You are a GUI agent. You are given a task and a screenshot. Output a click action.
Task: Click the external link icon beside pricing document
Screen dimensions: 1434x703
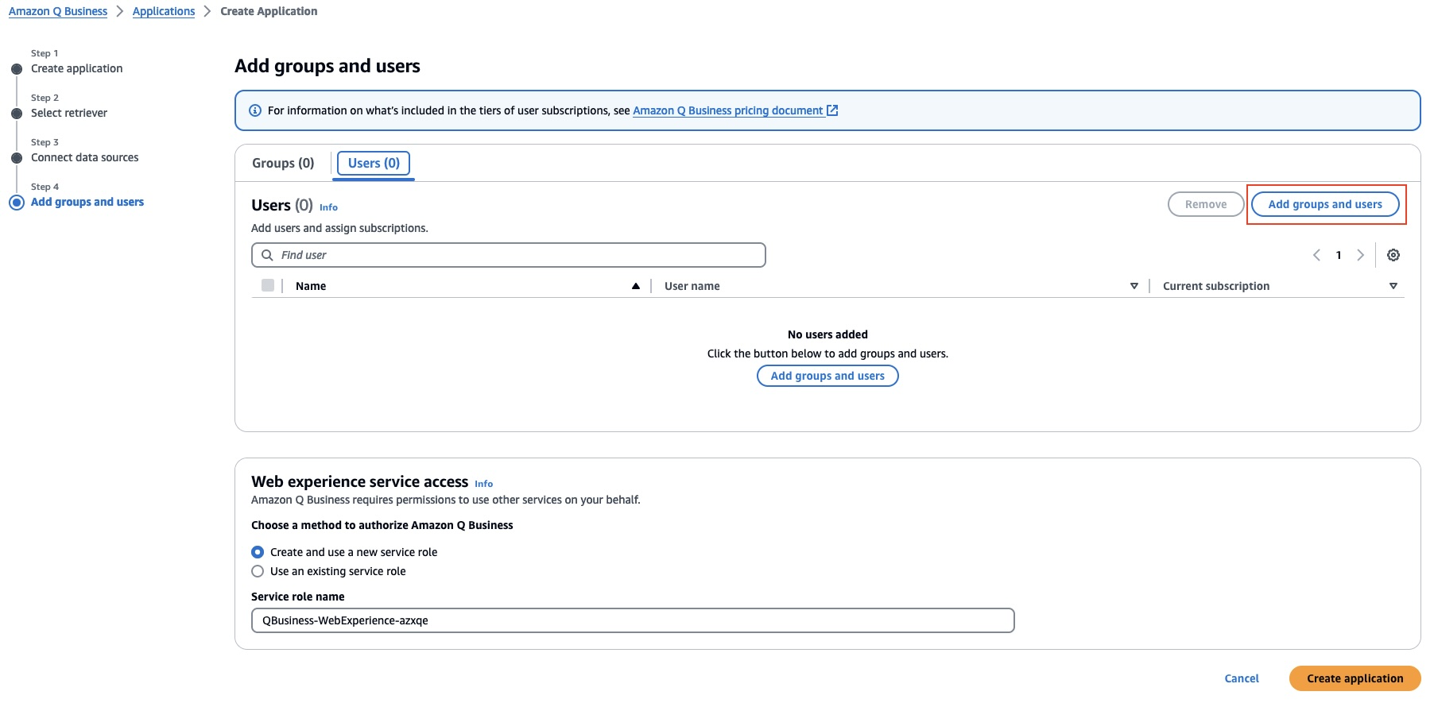pyautogui.click(x=832, y=110)
